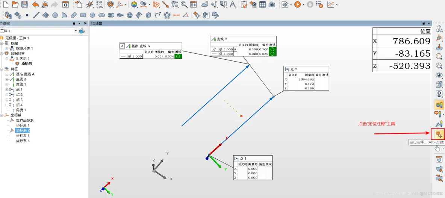Click the clipboard checkmark report icon
Viewport: 445px width, 198px height.
(244, 4)
